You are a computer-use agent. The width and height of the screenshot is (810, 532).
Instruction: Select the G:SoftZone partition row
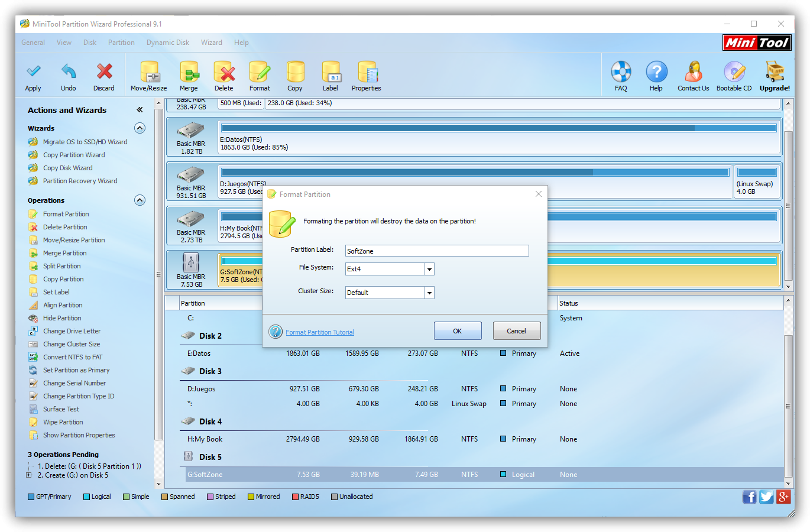[x=485, y=475]
